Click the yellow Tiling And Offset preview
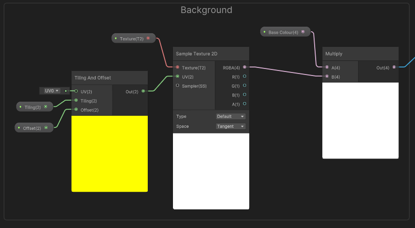 pyautogui.click(x=109, y=154)
